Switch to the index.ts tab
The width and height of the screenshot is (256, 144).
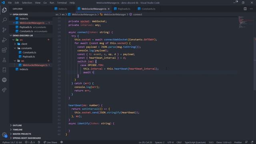tap(63, 9)
